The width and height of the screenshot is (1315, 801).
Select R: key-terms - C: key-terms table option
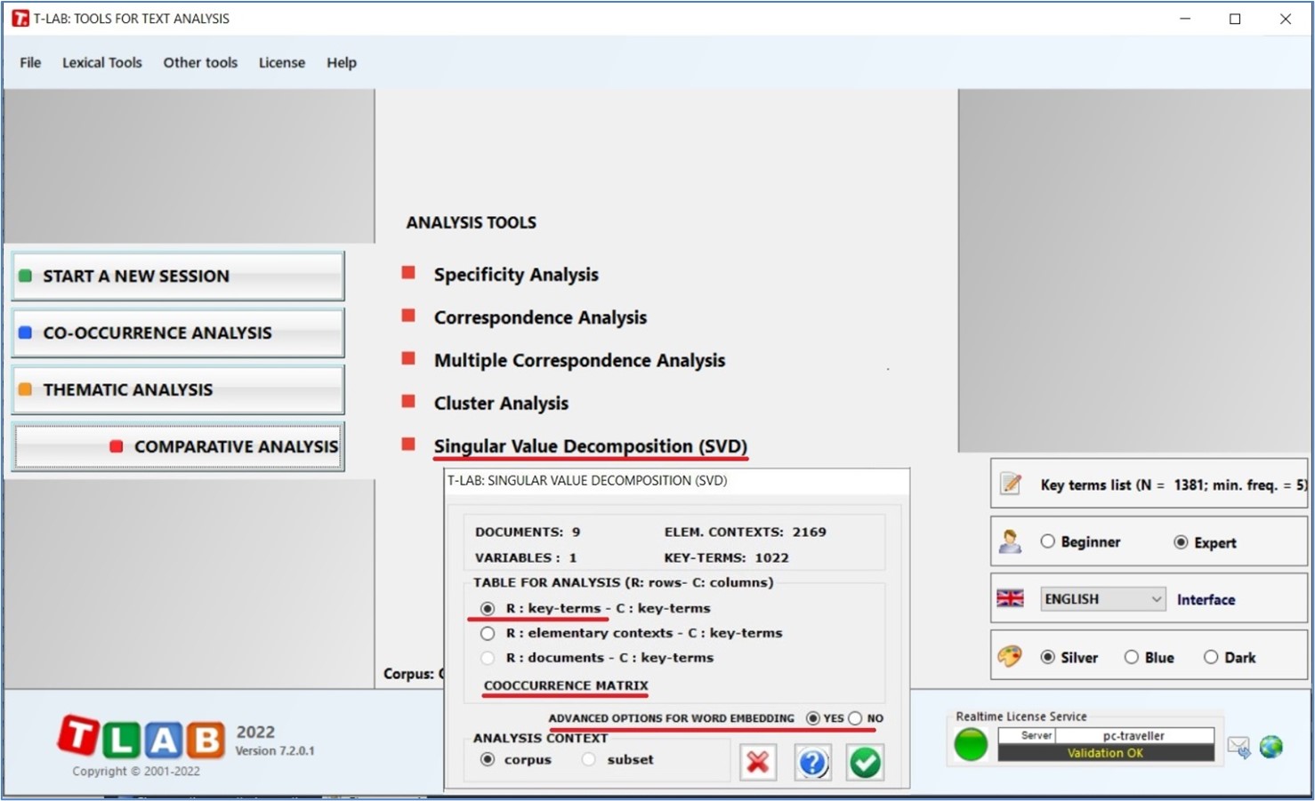[x=488, y=608]
